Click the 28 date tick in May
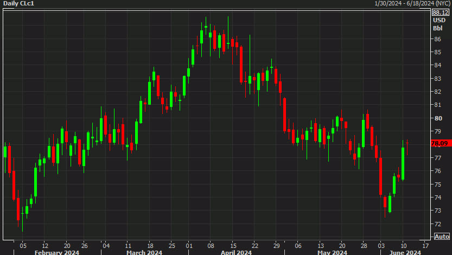This screenshot has height=255, width=452. tap(364, 246)
